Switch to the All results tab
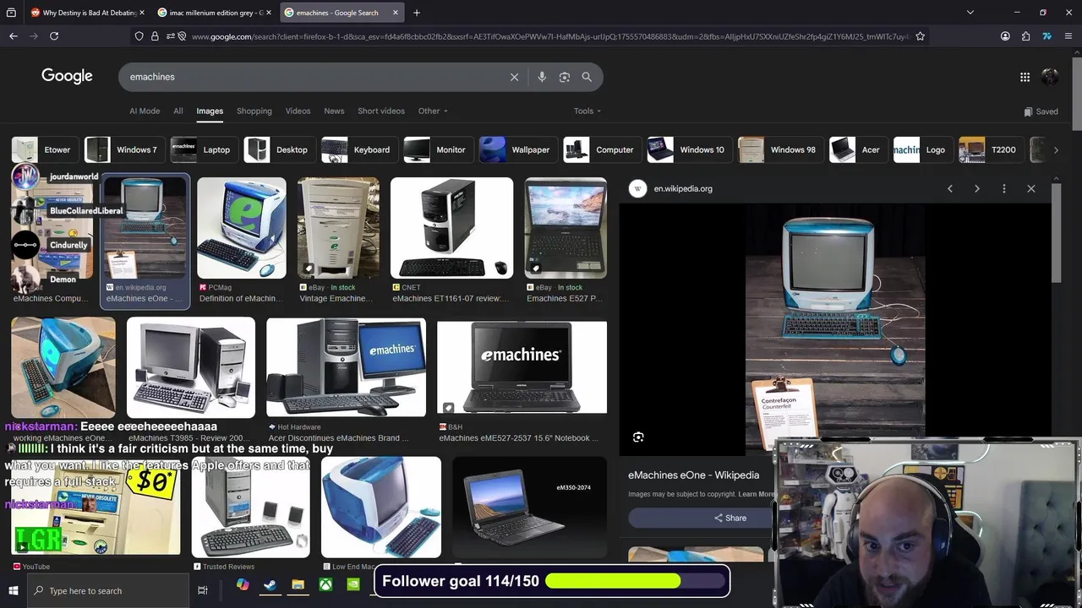 pyautogui.click(x=178, y=111)
